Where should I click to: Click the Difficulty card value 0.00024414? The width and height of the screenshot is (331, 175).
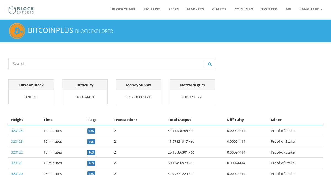pos(85,97)
